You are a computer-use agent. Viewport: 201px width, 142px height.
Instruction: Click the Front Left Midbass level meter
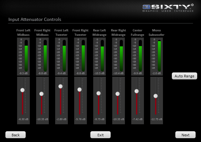pos(26,55)
